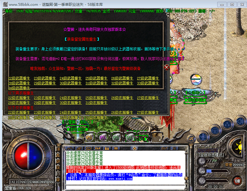Image resolution: width=247 pixels, height=191 pixels.
Task: Choose 24级衣服重生 under 以下女衣服重生
Action: tap(71, 112)
